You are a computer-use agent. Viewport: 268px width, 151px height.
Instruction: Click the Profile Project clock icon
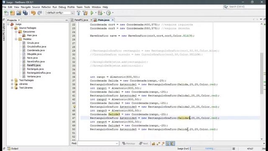[x=108, y=13]
